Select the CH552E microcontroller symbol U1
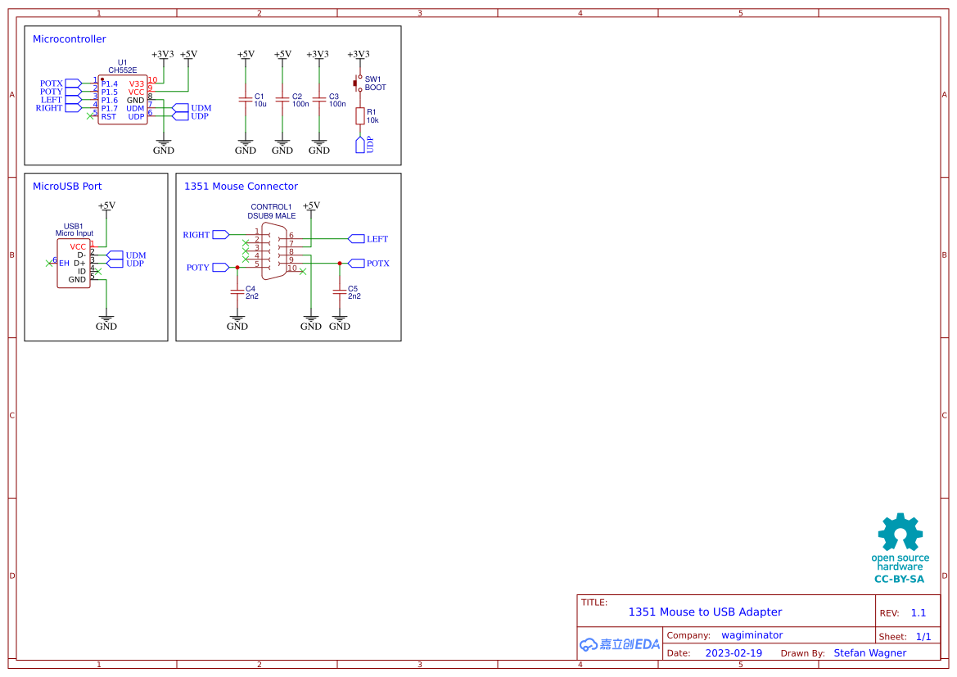 coord(123,98)
